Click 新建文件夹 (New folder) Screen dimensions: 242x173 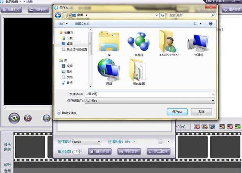click(82, 24)
